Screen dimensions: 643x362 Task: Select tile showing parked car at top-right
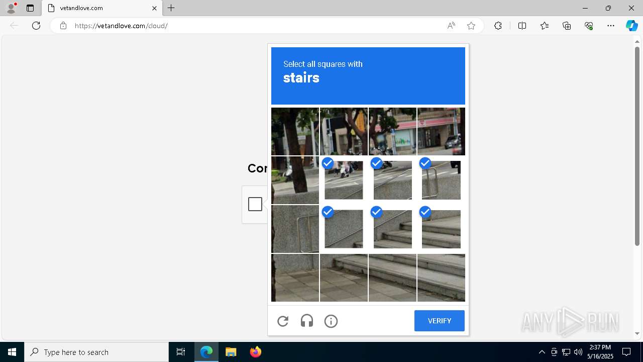pyautogui.click(x=441, y=131)
